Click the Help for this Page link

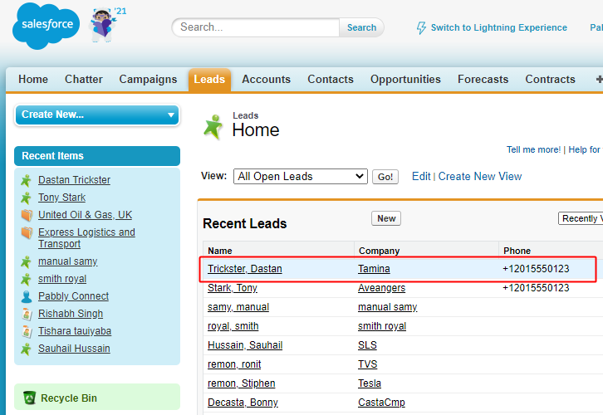[586, 149]
